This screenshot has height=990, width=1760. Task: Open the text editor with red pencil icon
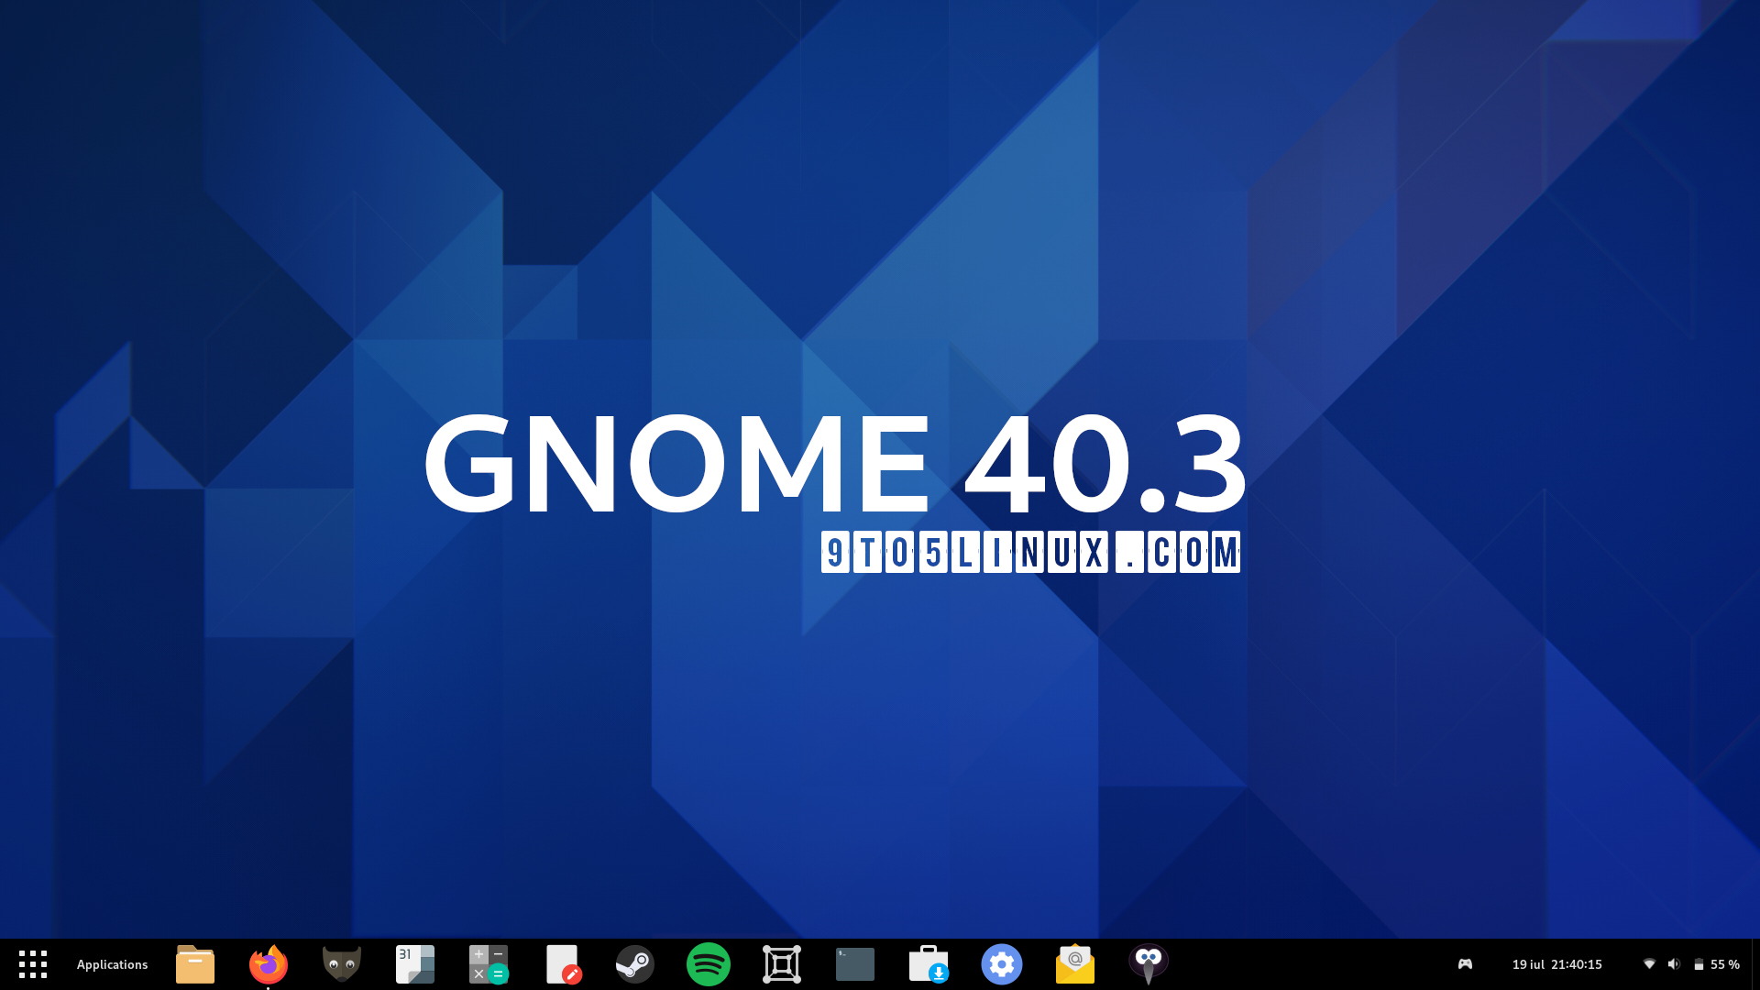[x=562, y=964]
